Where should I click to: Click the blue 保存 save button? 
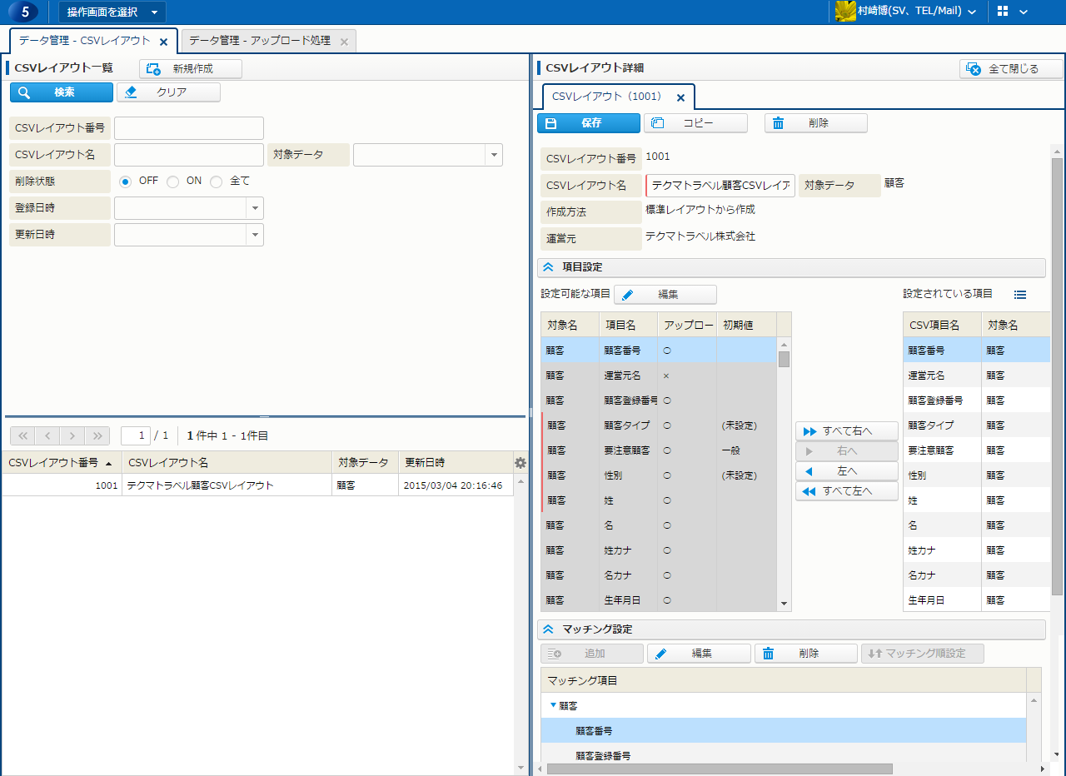point(589,123)
